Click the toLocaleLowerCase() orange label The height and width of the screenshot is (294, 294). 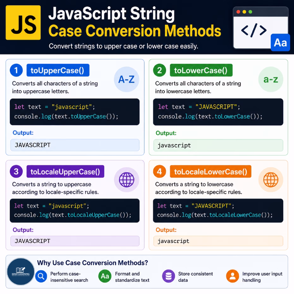tap(211, 171)
